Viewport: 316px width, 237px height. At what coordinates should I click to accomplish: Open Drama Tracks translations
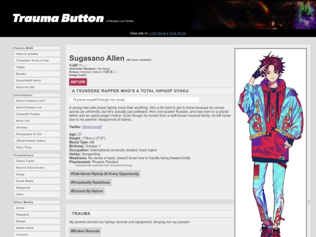point(37,161)
